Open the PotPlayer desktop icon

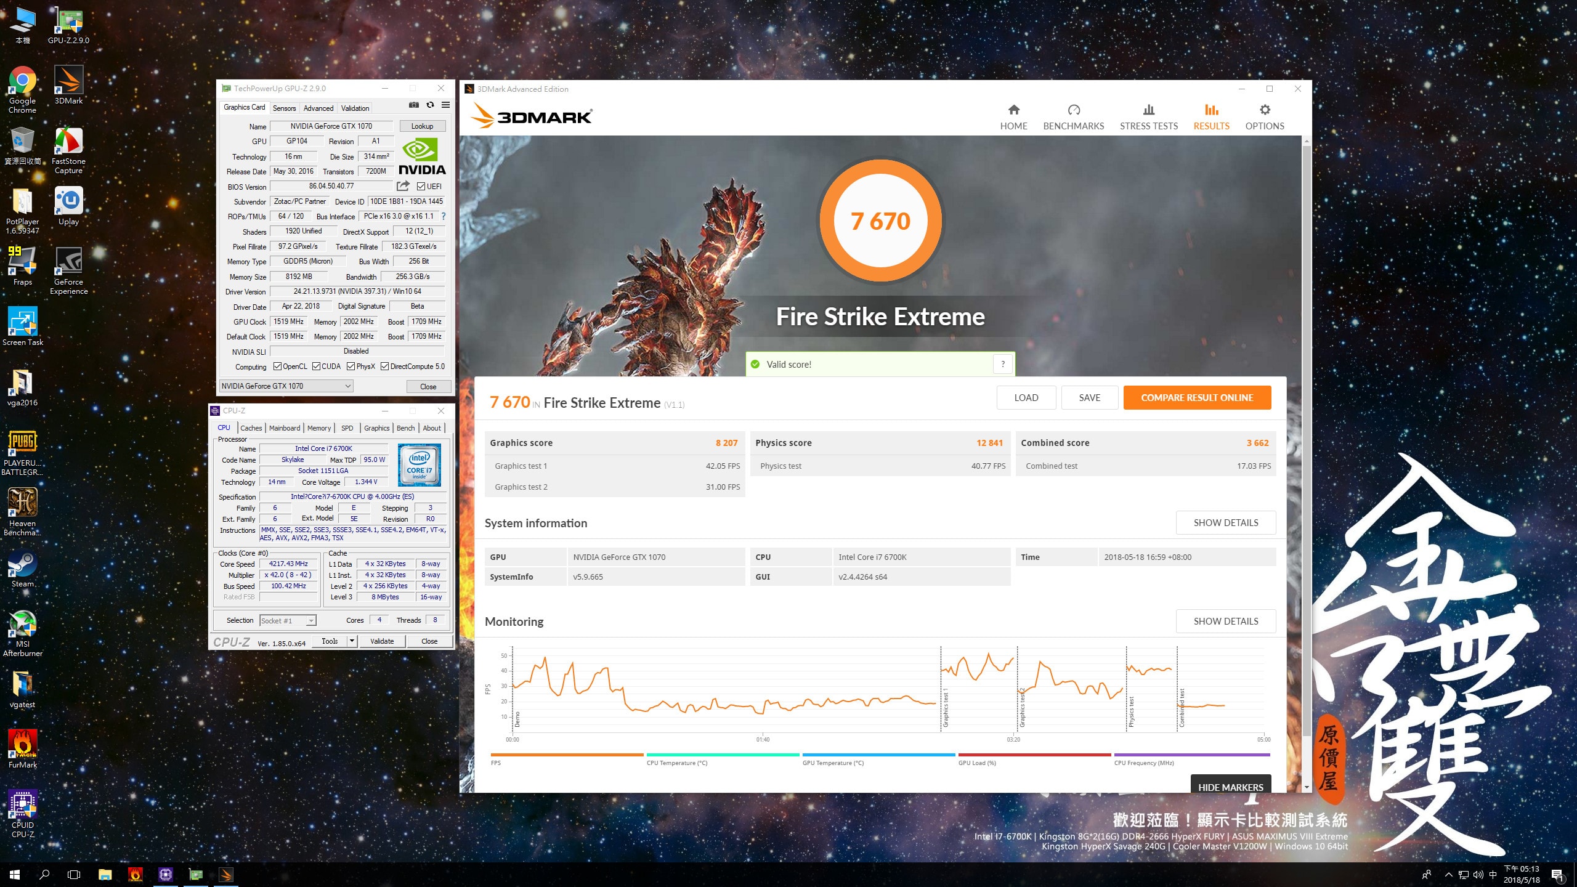[x=22, y=211]
